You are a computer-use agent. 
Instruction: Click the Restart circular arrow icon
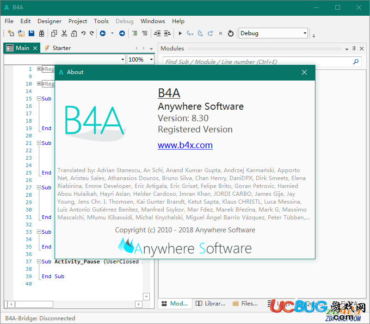[x=231, y=33]
